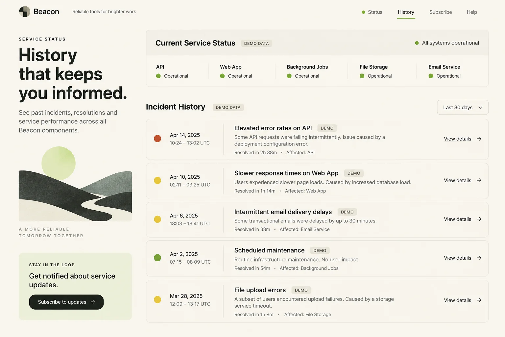This screenshot has height=337, width=505.
Task: Click the arrow icon for Intermittent email delivery delays
Action: click(x=479, y=219)
